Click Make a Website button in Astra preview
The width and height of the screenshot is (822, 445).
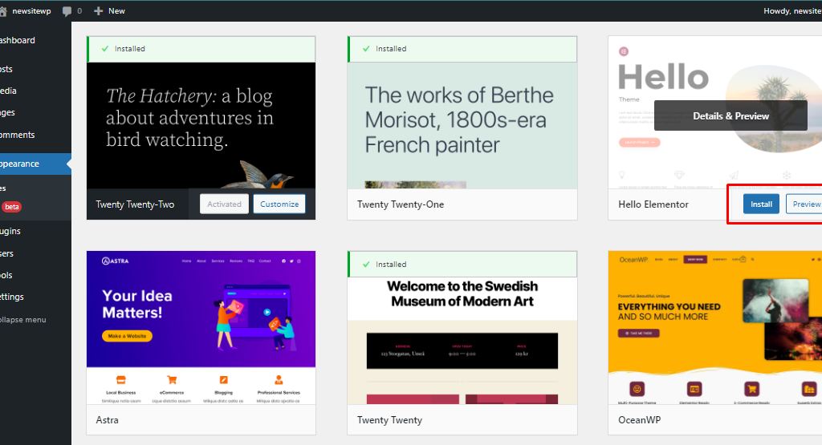127,336
